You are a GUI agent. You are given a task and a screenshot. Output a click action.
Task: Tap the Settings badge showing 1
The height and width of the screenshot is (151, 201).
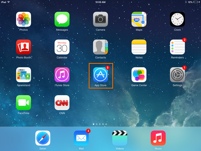(x=184, y=68)
